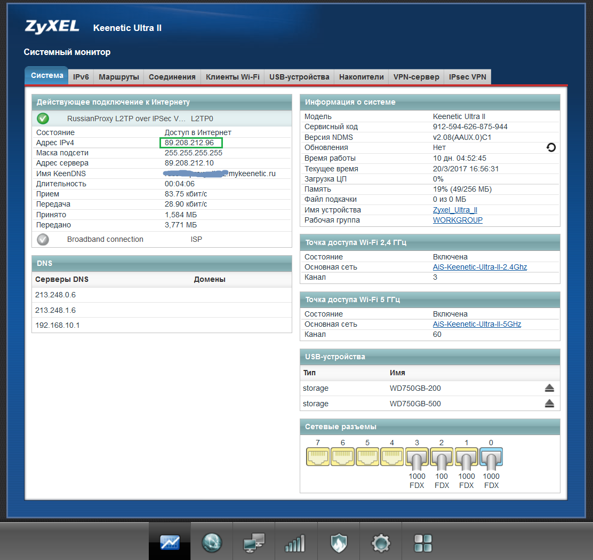Click DNS server 192.168.10.1

[x=58, y=325]
